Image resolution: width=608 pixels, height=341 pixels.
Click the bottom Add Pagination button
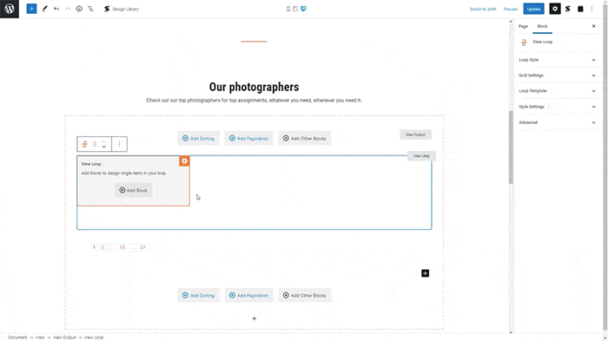(x=248, y=295)
